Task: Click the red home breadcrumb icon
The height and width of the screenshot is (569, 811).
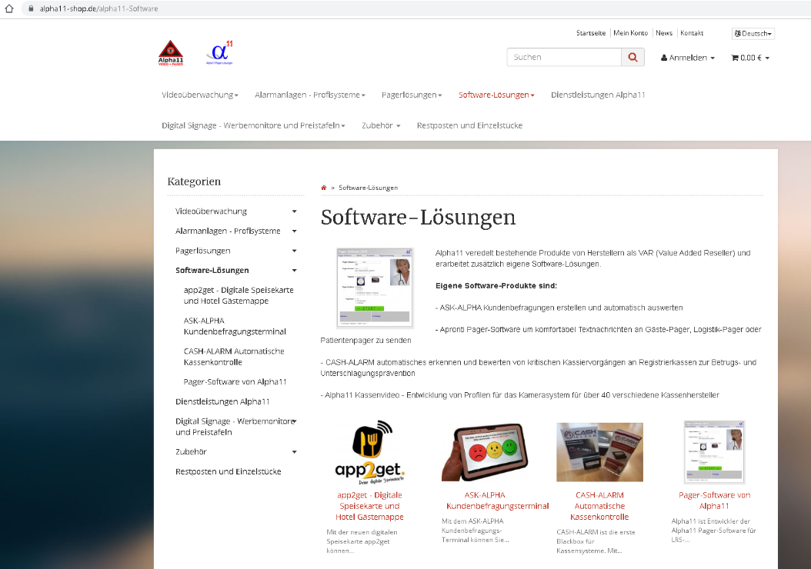Action: (324, 188)
